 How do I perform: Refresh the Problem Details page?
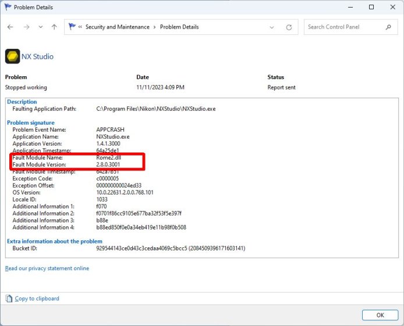tap(289, 27)
